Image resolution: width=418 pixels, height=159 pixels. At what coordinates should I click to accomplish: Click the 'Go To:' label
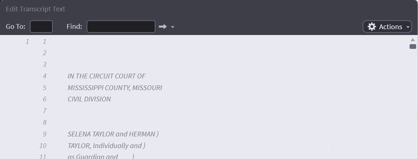[15, 27]
